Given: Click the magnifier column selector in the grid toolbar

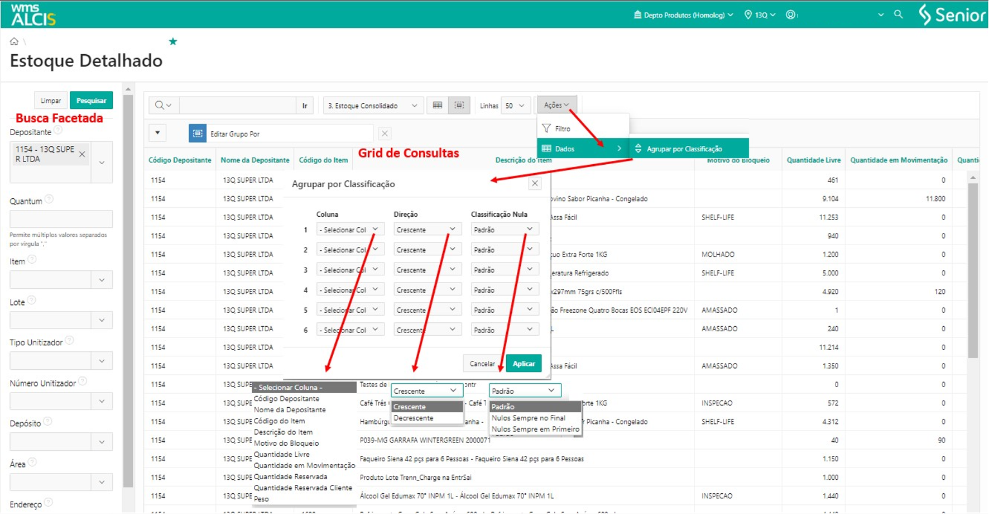Looking at the screenshot, I should pos(164,106).
